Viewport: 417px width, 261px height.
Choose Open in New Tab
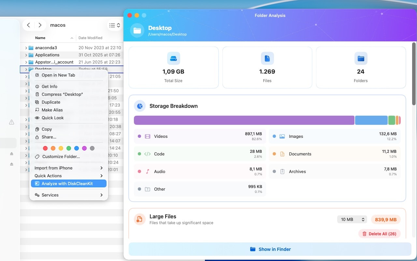click(x=69, y=75)
